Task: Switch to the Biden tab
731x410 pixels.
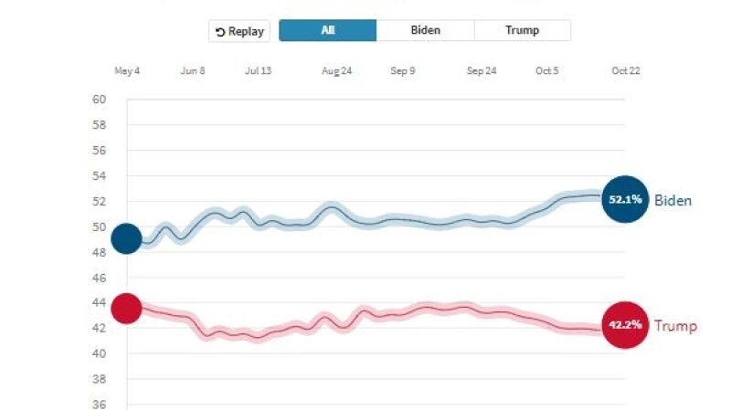Action: pyautogui.click(x=425, y=30)
